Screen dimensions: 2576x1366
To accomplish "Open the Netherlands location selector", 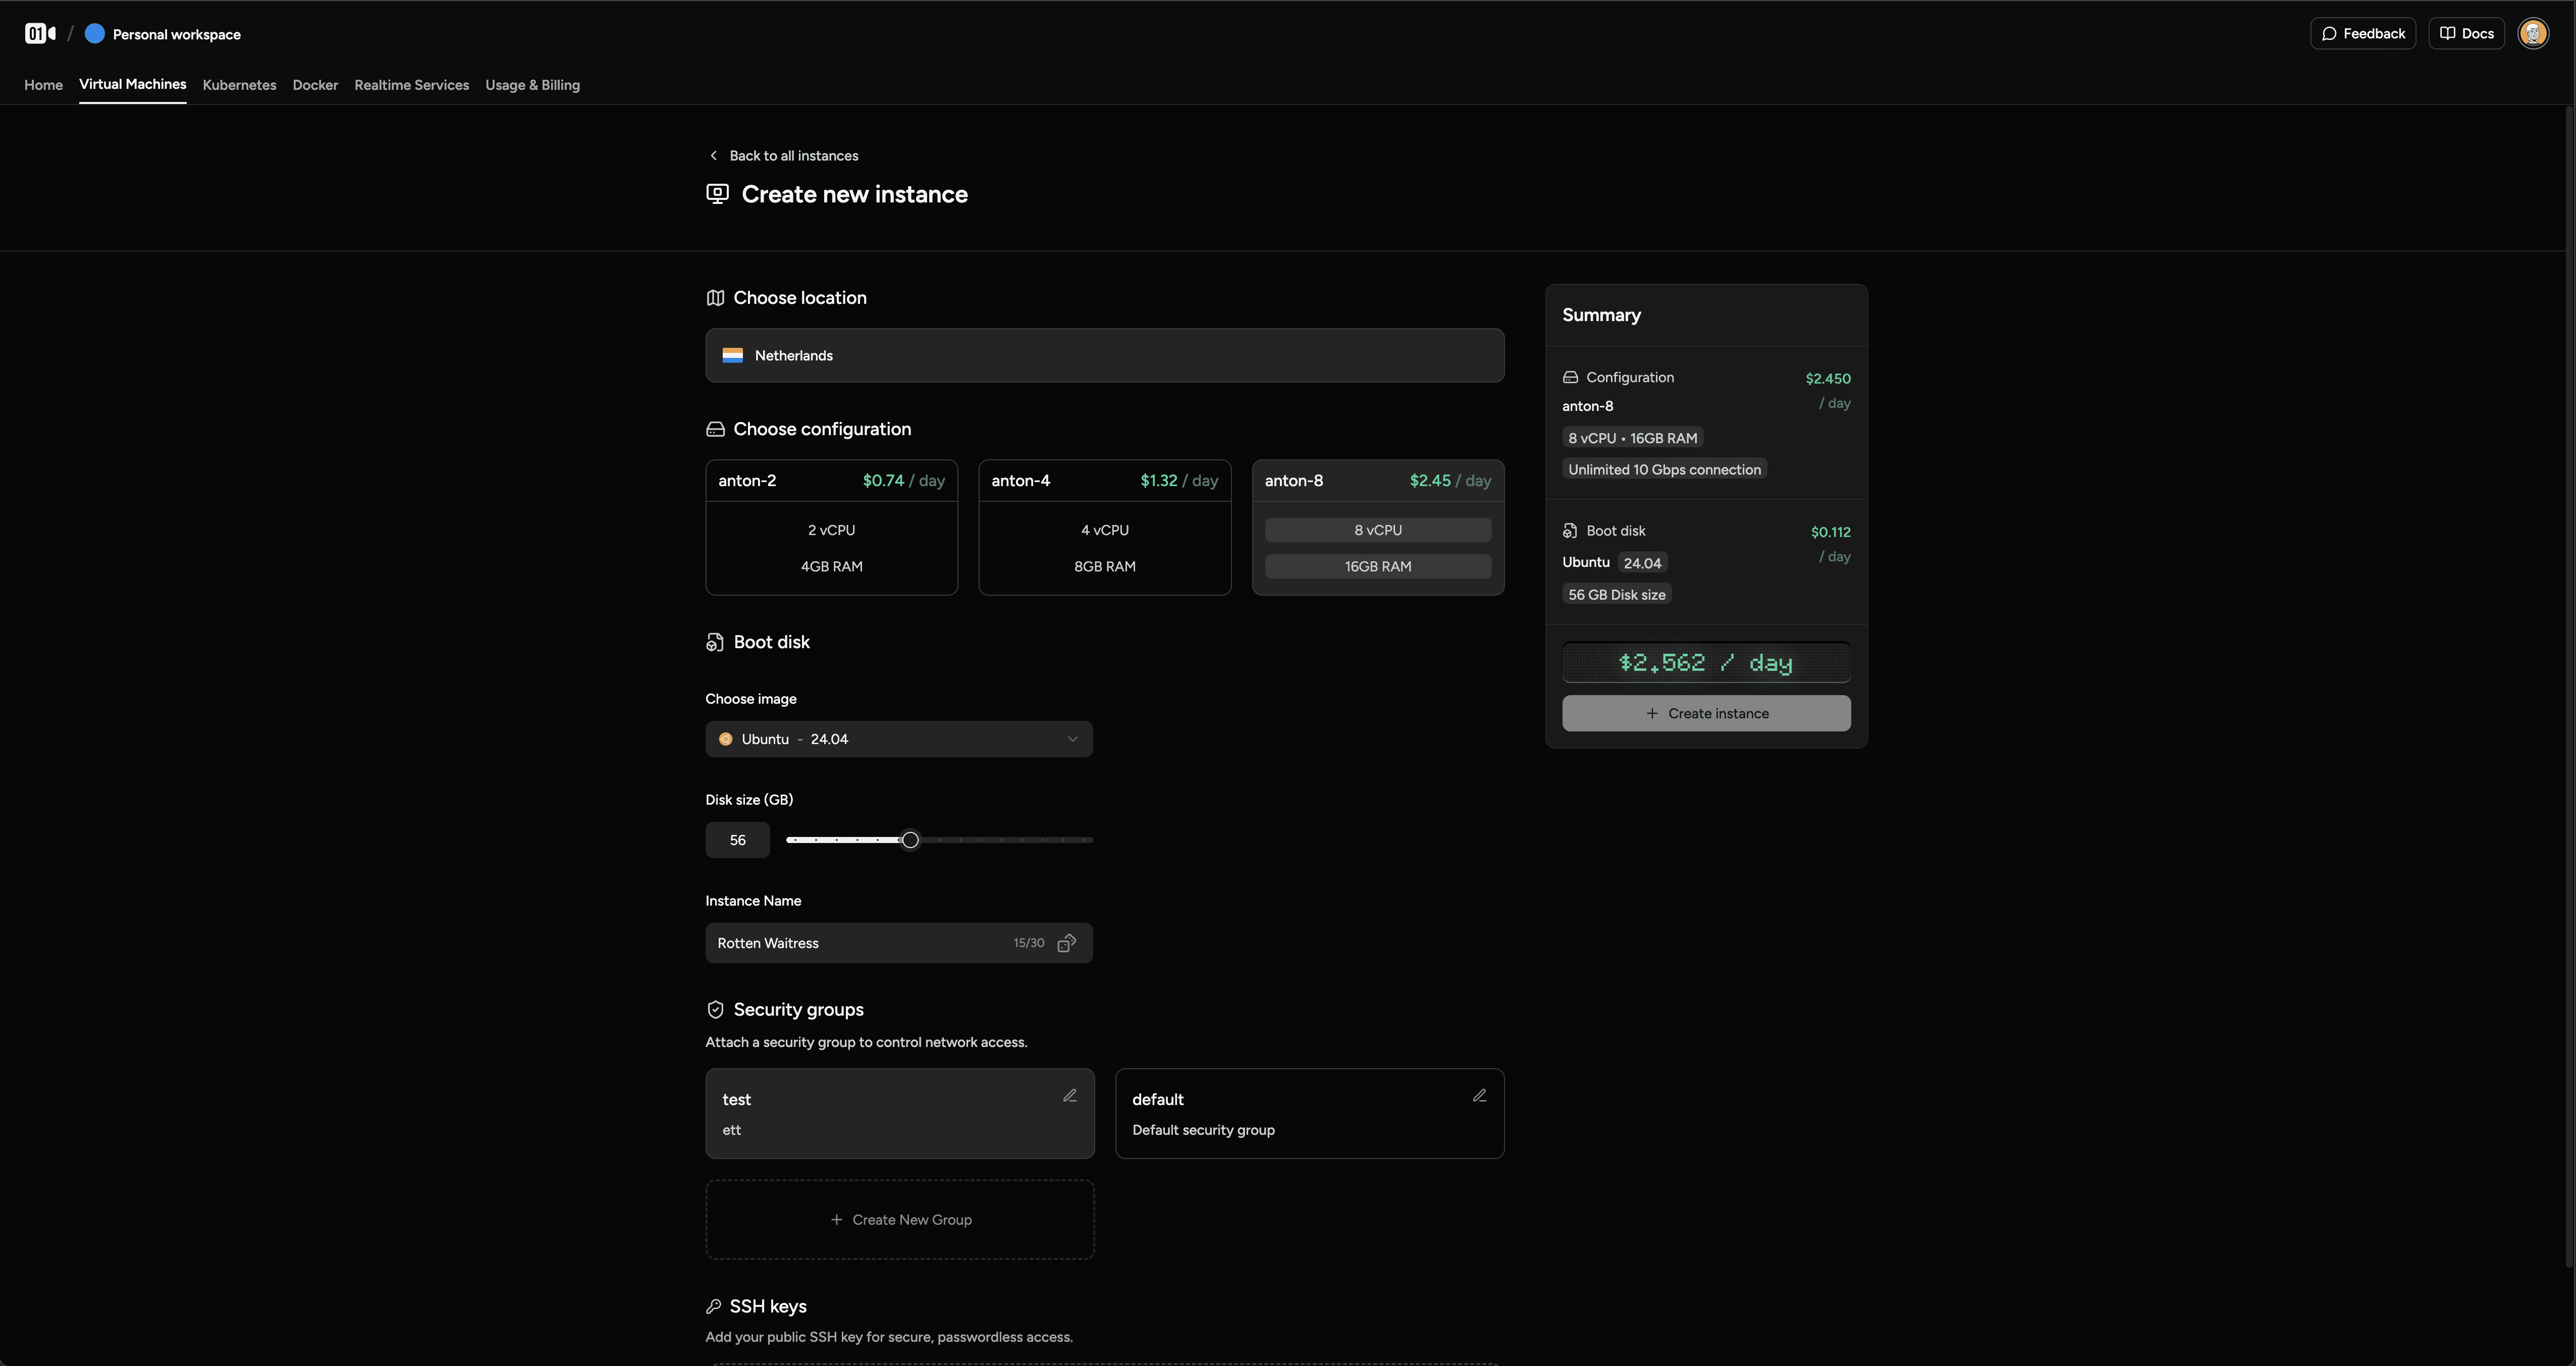I will pos(1104,355).
